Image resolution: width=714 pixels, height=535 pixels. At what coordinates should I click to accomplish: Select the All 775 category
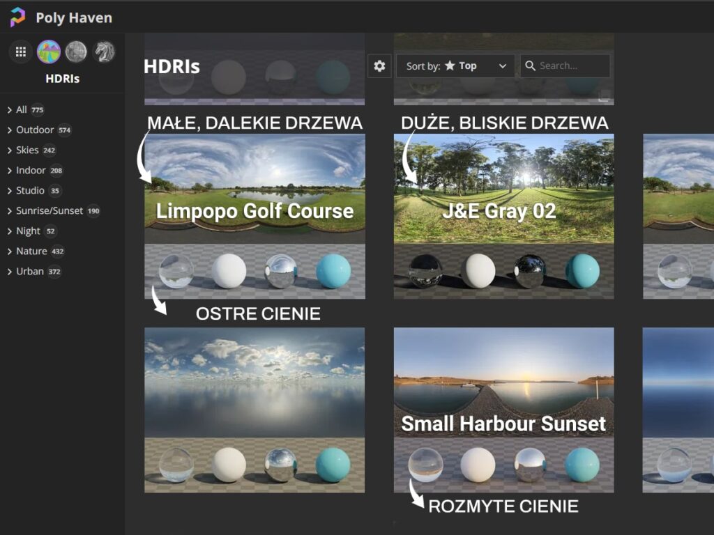coord(22,110)
